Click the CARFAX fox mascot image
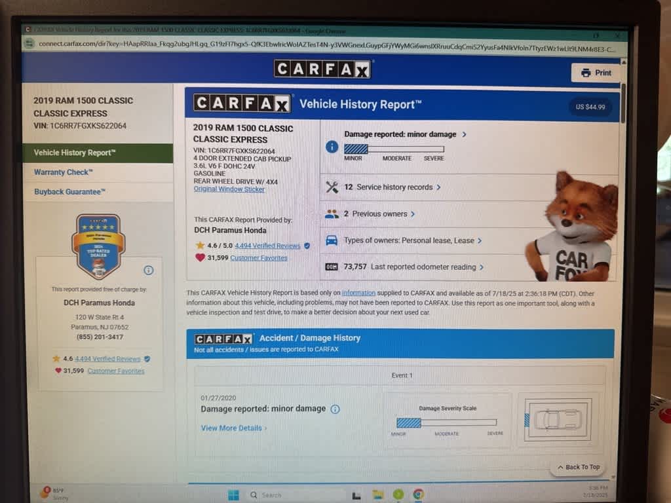Image resolution: width=671 pixels, height=503 pixels. 571,227
